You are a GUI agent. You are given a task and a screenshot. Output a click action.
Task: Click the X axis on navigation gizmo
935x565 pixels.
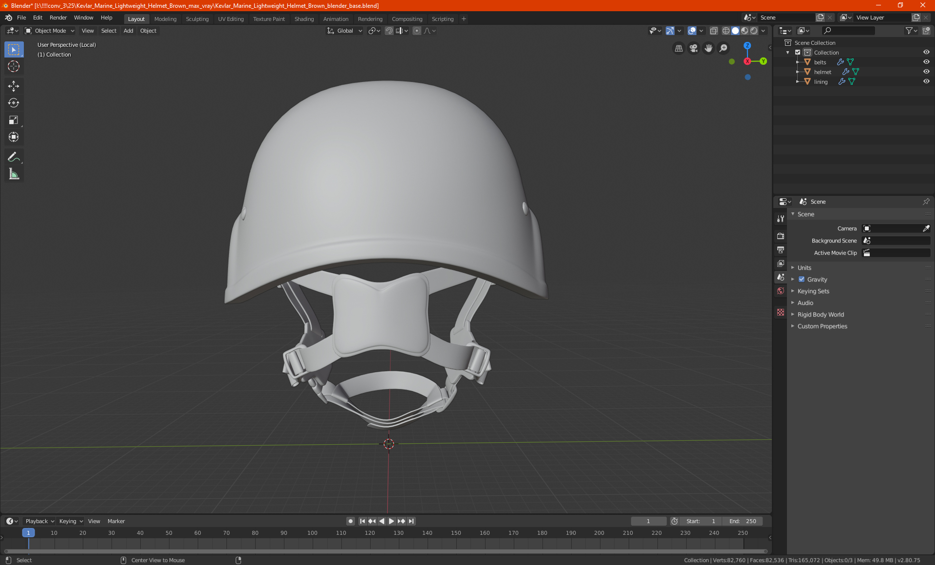pos(747,61)
